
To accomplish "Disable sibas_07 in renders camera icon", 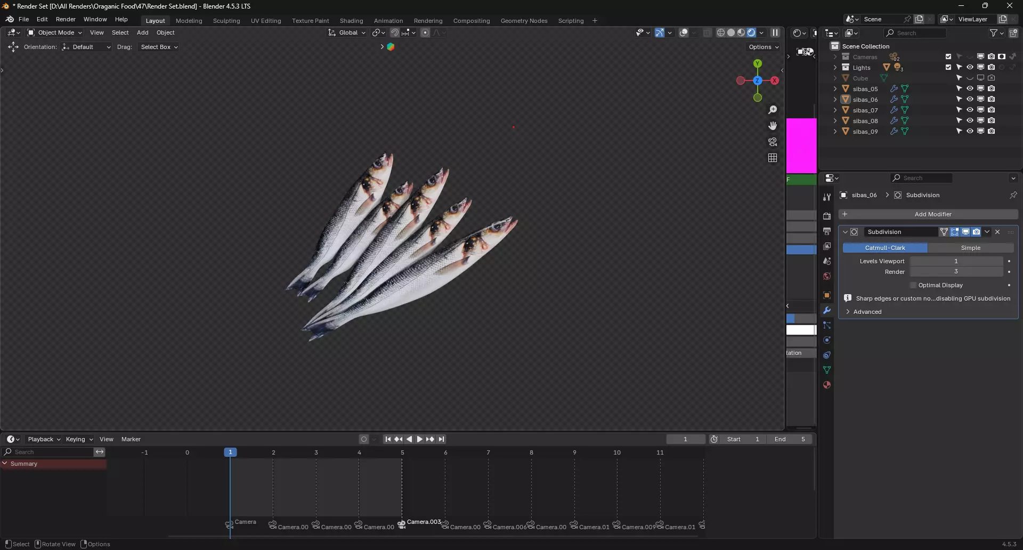I will (991, 110).
